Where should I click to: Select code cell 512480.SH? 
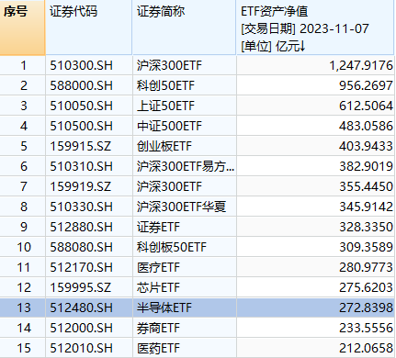click(x=89, y=308)
